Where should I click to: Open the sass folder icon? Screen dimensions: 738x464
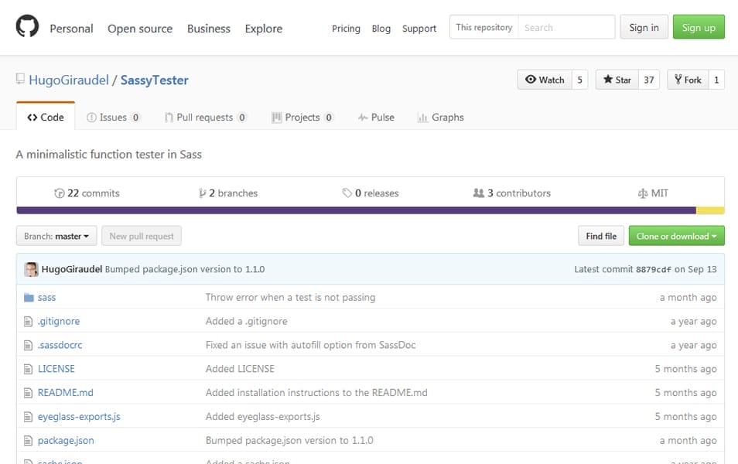click(x=31, y=297)
